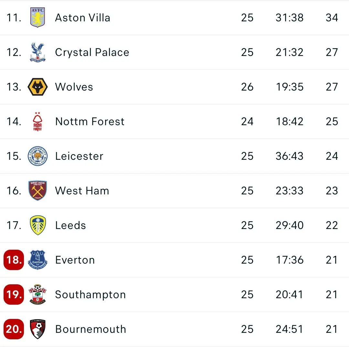349x349 pixels.
Task: Open Nottm Forest team page
Action: pos(90,121)
